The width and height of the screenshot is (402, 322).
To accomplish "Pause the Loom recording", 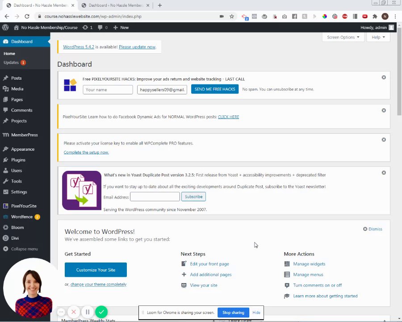I will [88, 312].
